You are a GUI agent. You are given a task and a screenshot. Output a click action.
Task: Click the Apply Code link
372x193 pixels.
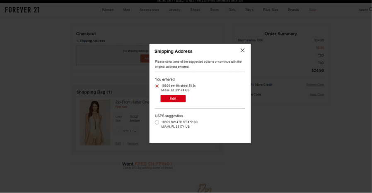pyautogui.click(x=317, y=95)
